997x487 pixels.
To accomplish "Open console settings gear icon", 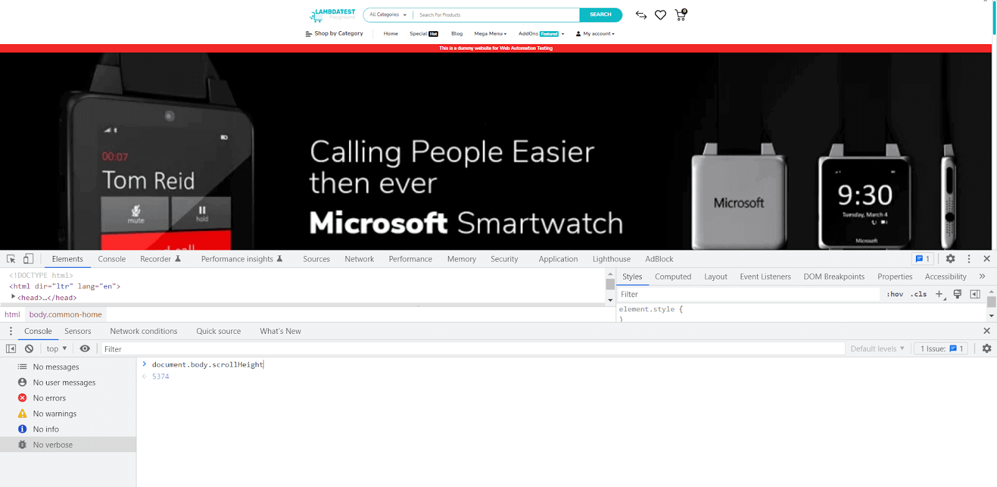I will (987, 349).
